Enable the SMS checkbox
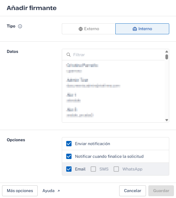 pos(93,169)
